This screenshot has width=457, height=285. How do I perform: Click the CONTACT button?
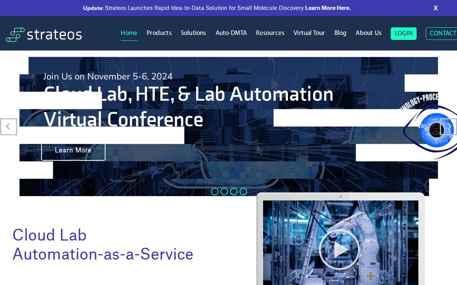click(x=442, y=33)
